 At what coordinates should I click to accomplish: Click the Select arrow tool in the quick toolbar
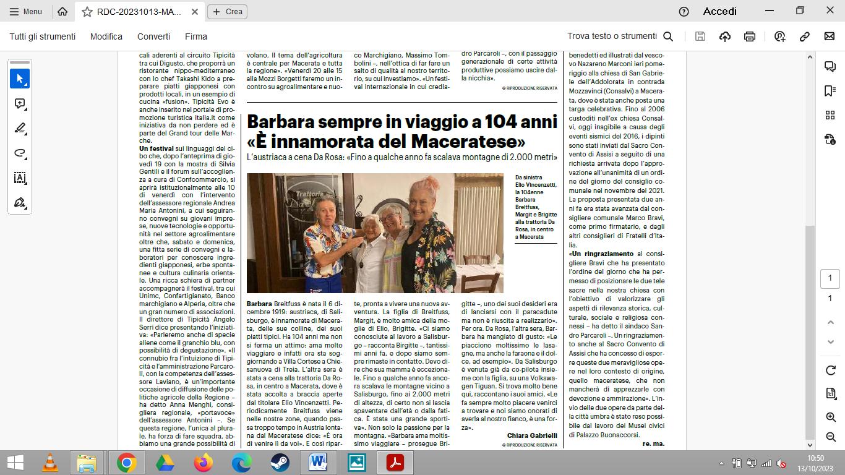(20, 79)
